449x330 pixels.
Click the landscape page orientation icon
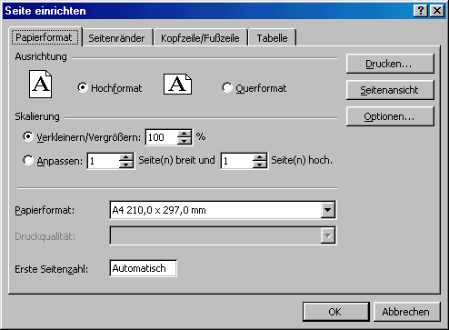click(177, 84)
